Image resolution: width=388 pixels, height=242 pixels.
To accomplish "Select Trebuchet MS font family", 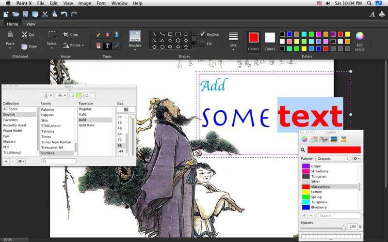I will 52,148.
